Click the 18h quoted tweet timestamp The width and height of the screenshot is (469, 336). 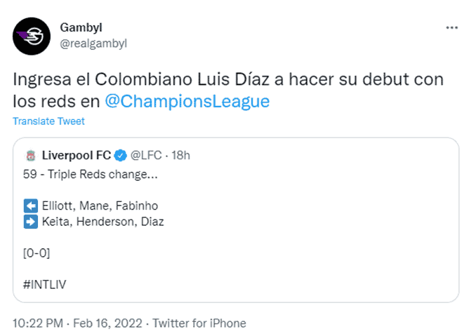tap(180, 156)
